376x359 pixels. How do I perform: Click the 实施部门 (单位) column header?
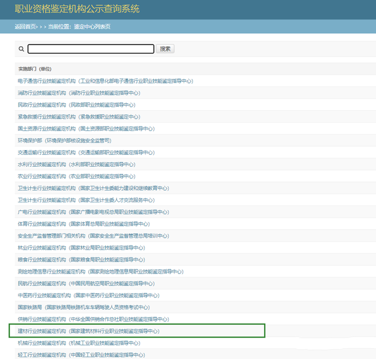35,69
